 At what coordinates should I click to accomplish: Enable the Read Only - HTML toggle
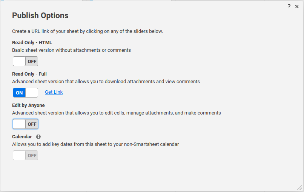25,61
